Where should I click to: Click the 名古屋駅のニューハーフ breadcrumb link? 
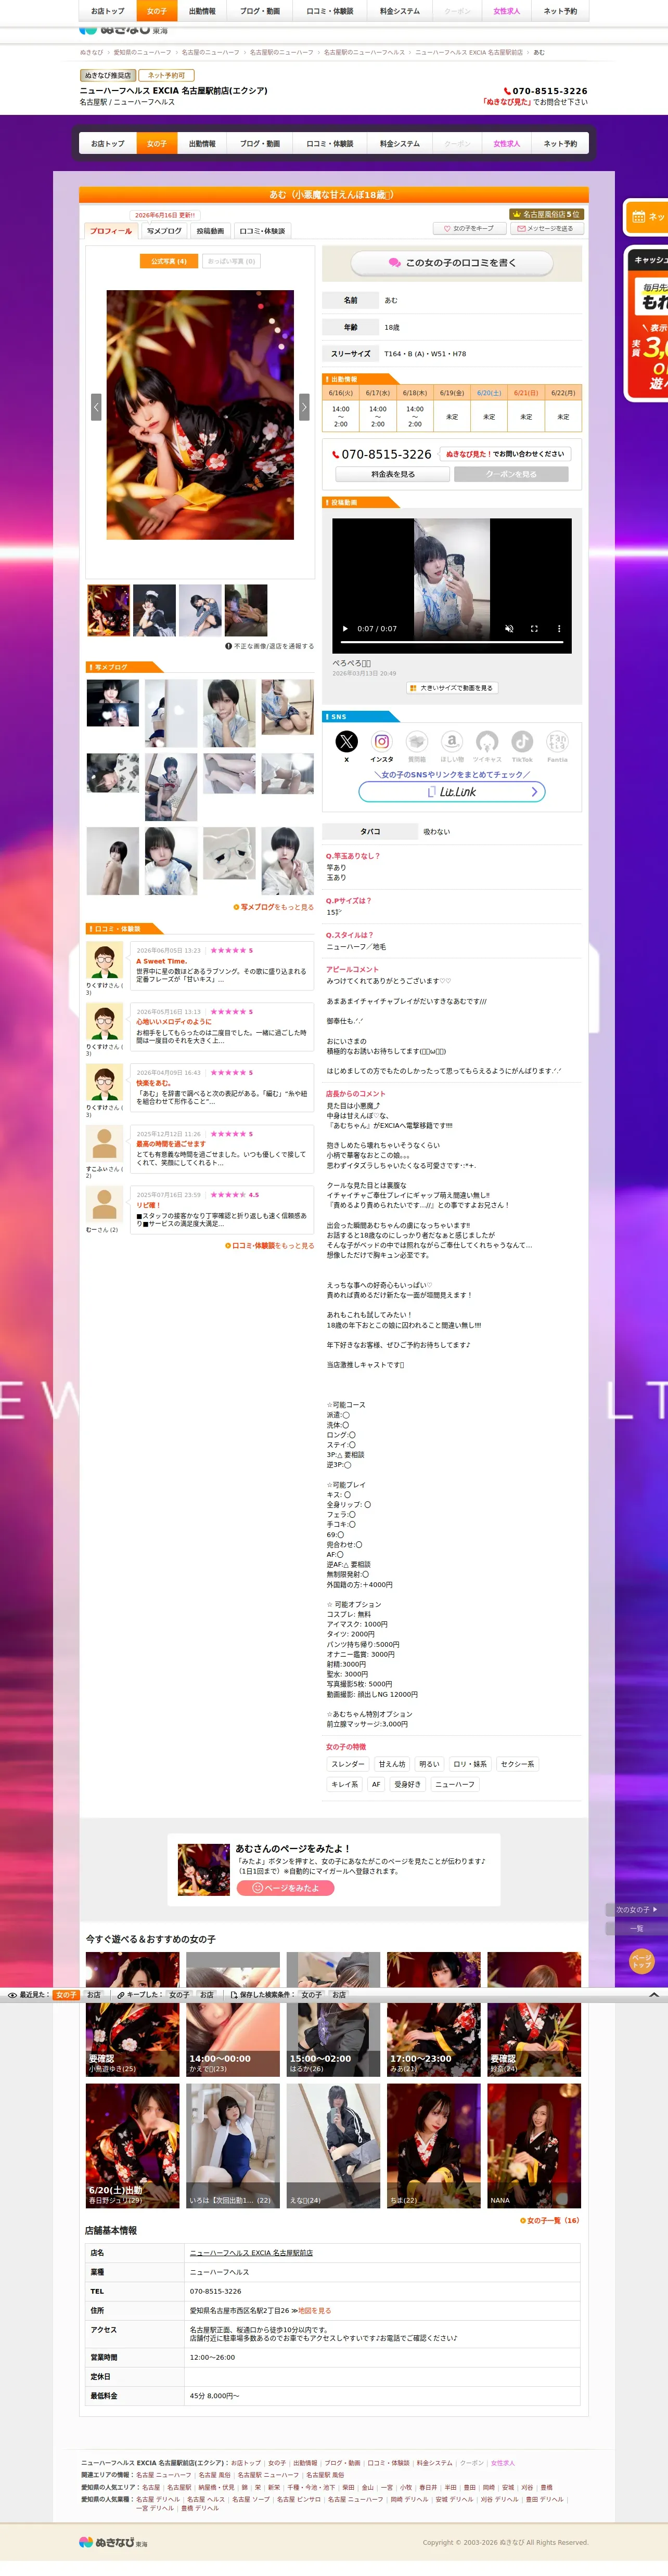point(281,52)
